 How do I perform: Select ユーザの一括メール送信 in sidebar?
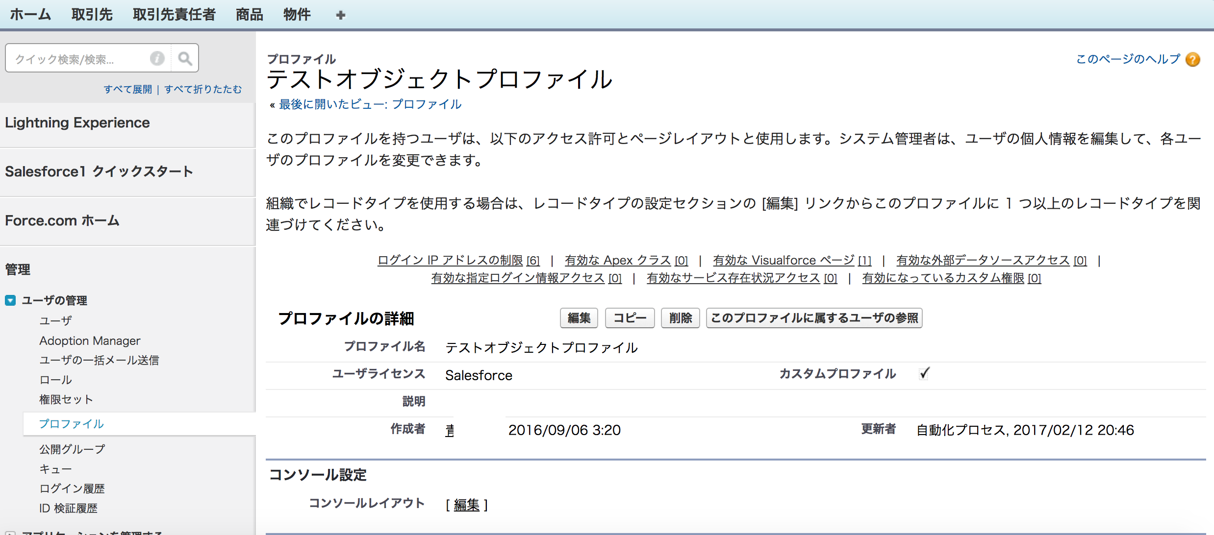pyautogui.click(x=99, y=360)
